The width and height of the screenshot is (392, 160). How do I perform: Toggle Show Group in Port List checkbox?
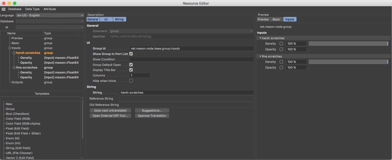click(x=131, y=54)
